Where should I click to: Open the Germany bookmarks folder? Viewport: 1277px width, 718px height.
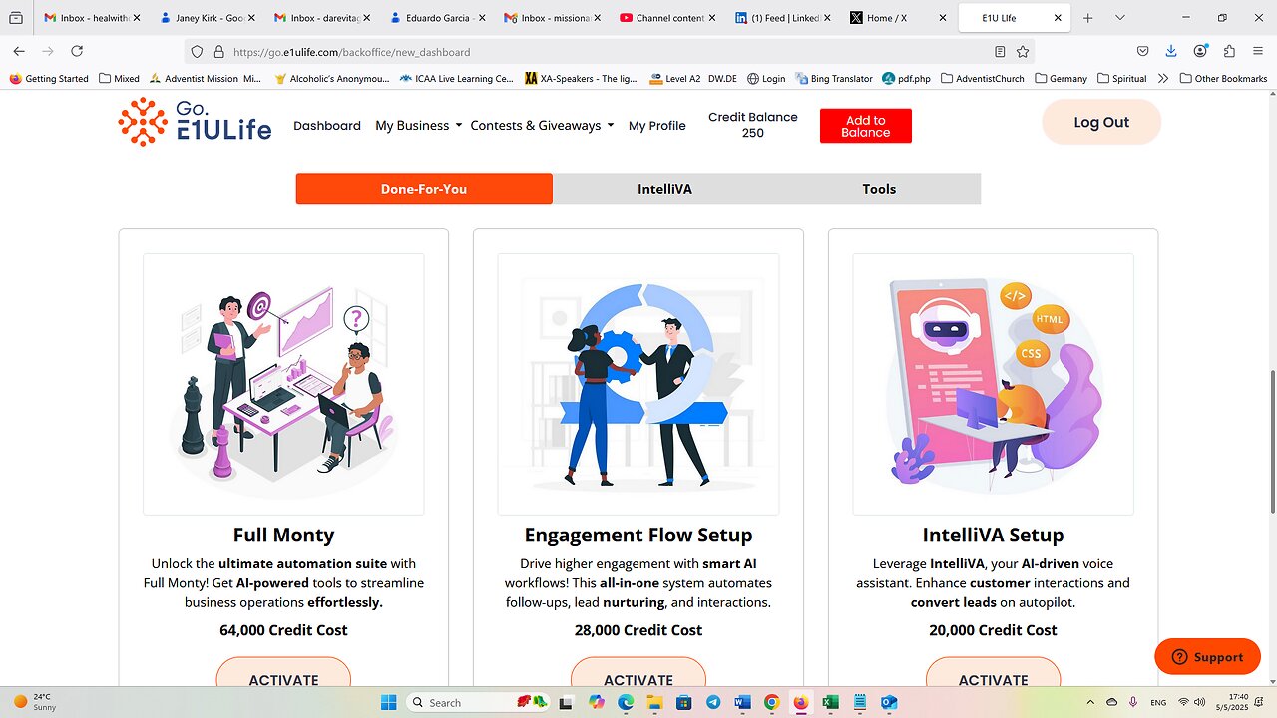click(1062, 78)
